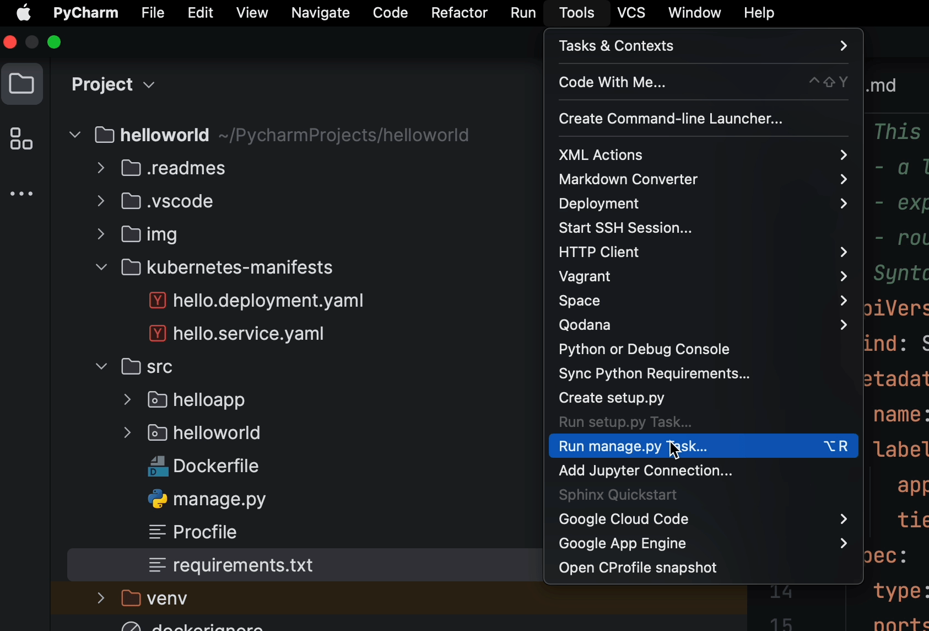Collapse the kubernetes-manifests folder
Image resolution: width=929 pixels, height=631 pixels.
pyautogui.click(x=100, y=267)
